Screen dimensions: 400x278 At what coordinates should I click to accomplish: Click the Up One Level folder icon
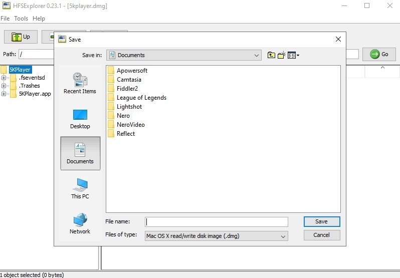coord(271,55)
